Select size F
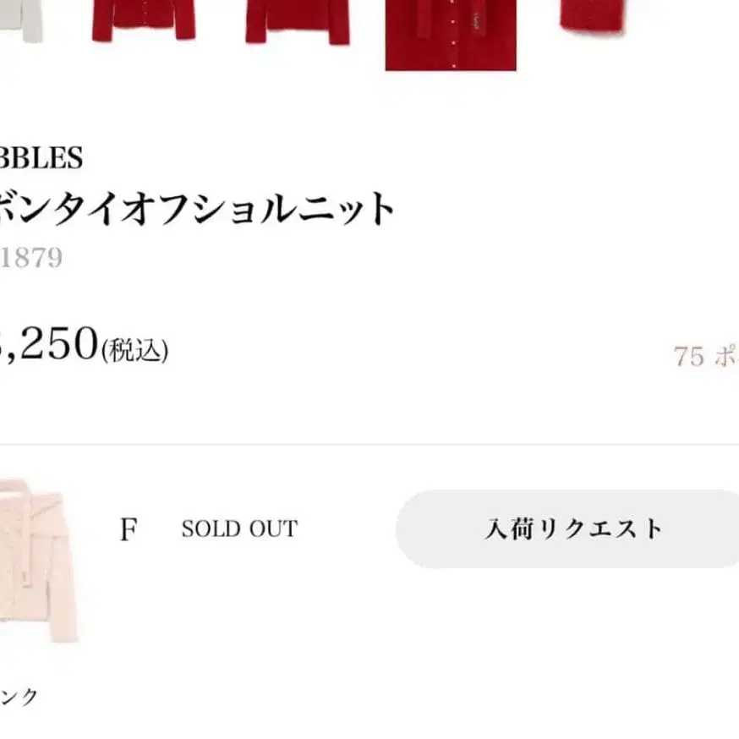Image resolution: width=739 pixels, height=739 pixels. (129, 530)
